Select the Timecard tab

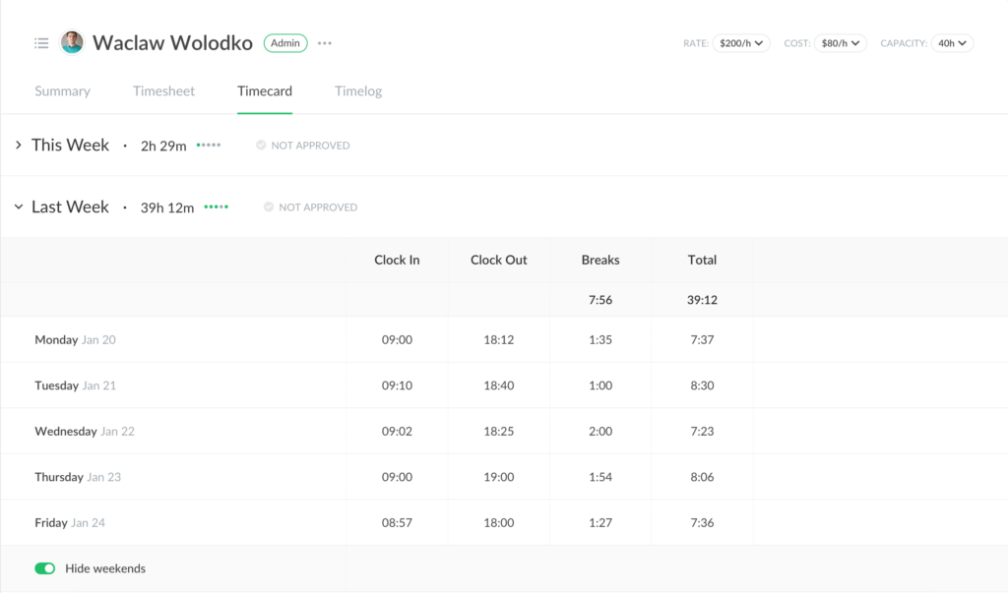click(265, 91)
